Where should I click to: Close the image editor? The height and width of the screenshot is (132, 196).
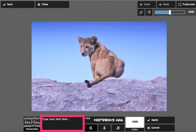point(52,5)
